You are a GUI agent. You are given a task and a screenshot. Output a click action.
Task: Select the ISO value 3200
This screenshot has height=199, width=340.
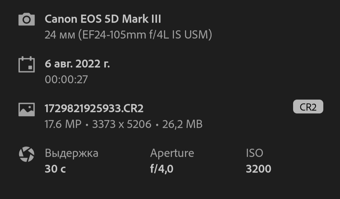click(x=258, y=169)
